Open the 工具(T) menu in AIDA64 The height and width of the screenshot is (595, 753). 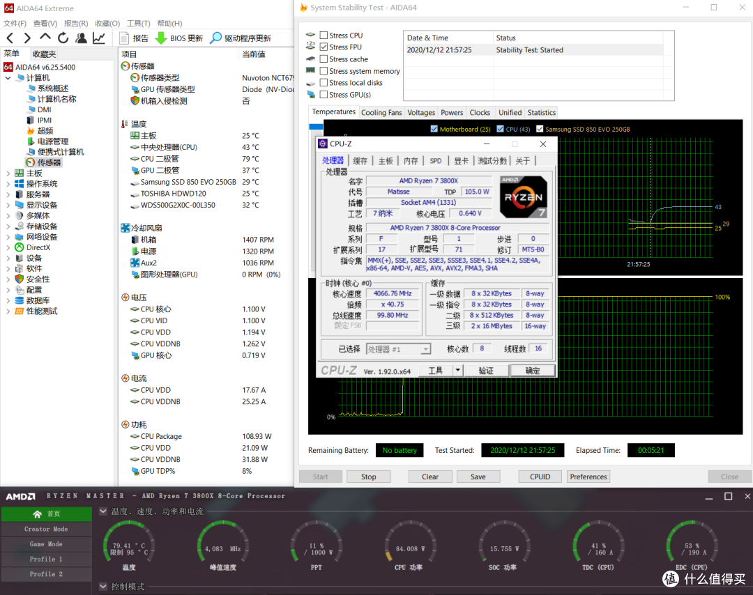139,24
